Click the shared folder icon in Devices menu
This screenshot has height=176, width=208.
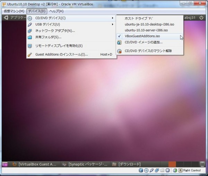coord(30,37)
